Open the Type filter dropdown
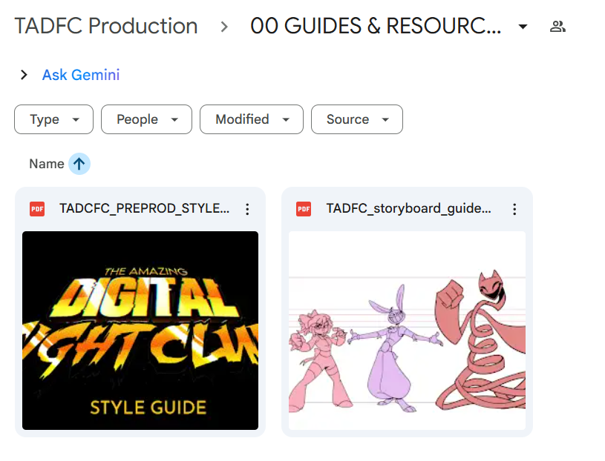 [x=53, y=119]
